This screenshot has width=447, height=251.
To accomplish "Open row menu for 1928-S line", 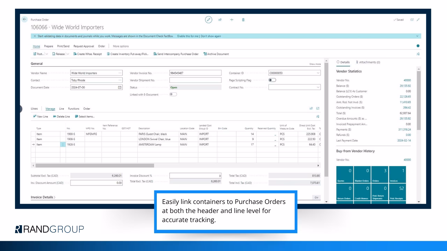I will point(63,144).
